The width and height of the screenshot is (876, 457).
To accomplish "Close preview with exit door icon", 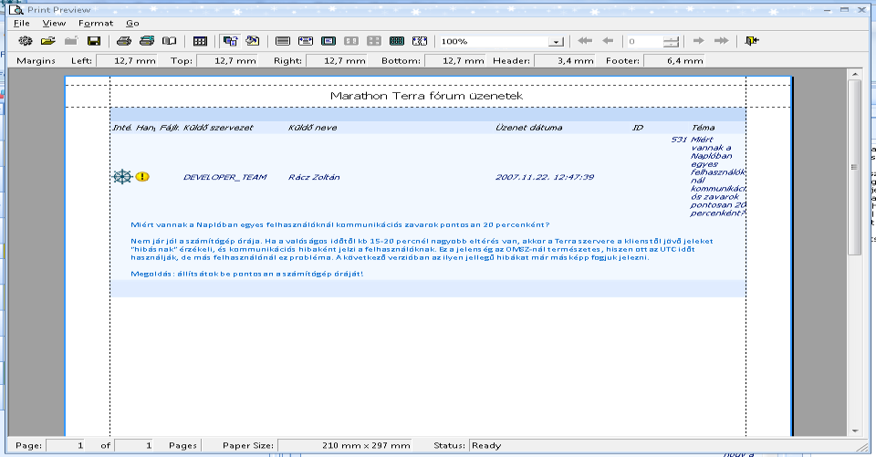I will [752, 41].
